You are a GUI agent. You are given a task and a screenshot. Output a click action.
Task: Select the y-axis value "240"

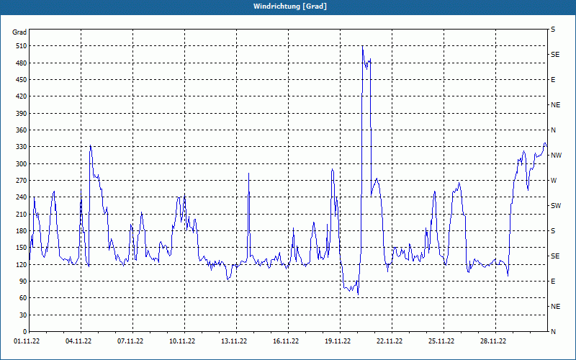22,197
